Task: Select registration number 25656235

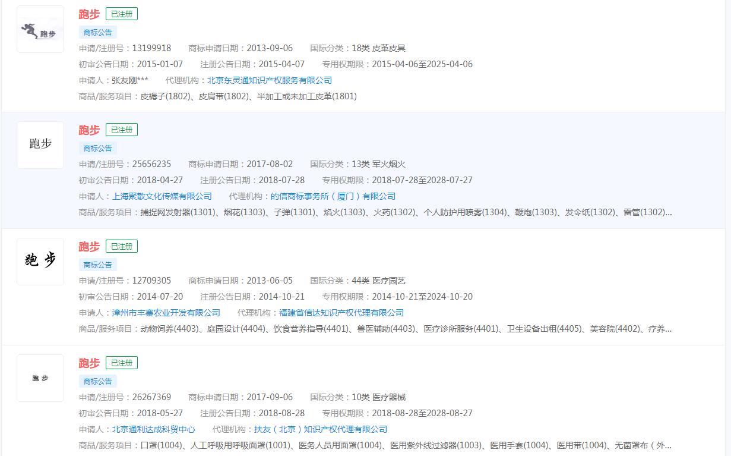Action: tap(151, 164)
